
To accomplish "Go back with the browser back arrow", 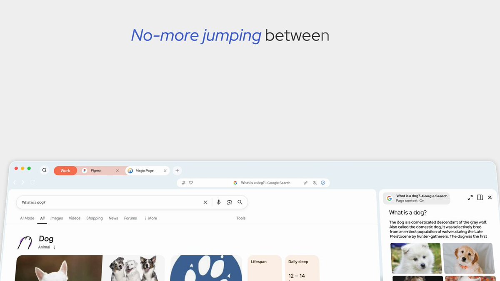I will coord(14,182).
